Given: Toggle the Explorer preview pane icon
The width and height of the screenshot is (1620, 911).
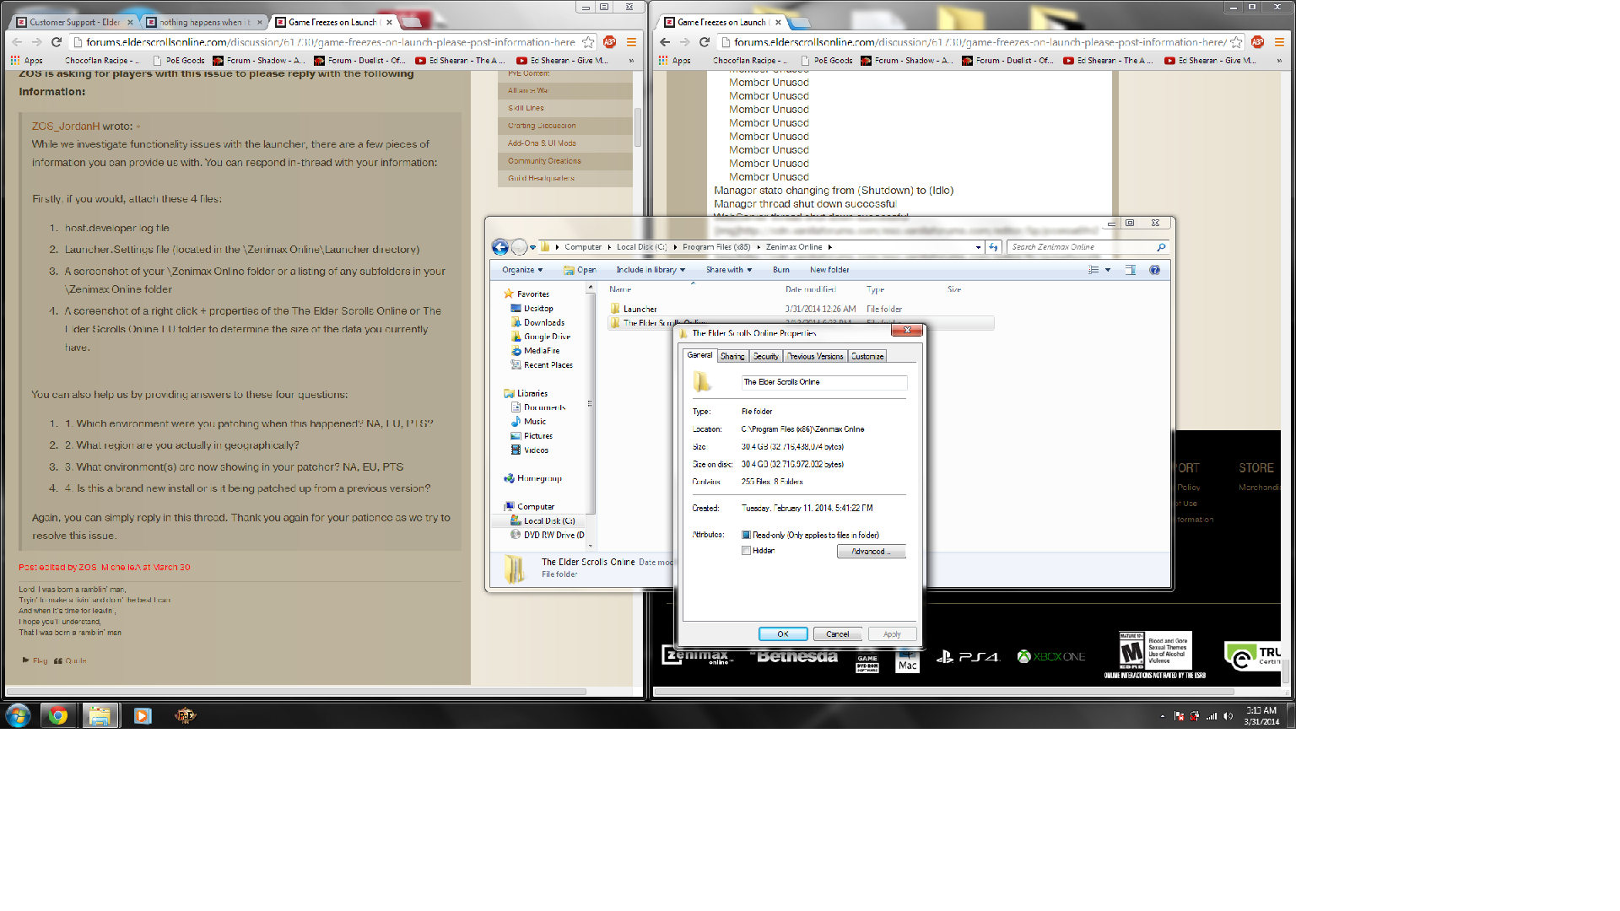Looking at the screenshot, I should pos(1131,270).
